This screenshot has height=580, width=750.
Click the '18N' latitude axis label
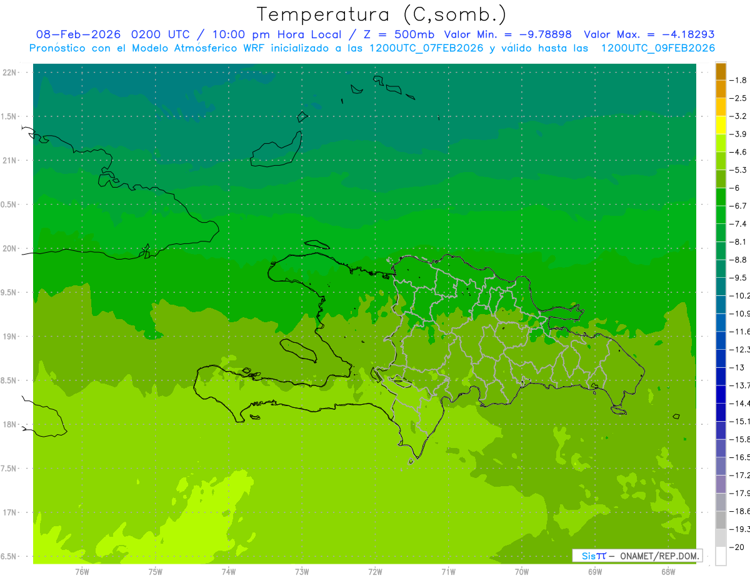click(9, 425)
